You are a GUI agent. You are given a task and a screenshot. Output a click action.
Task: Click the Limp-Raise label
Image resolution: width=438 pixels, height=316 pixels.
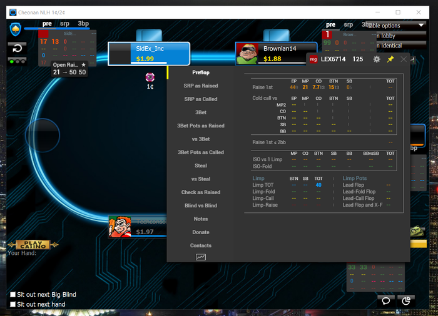pyautogui.click(x=265, y=205)
